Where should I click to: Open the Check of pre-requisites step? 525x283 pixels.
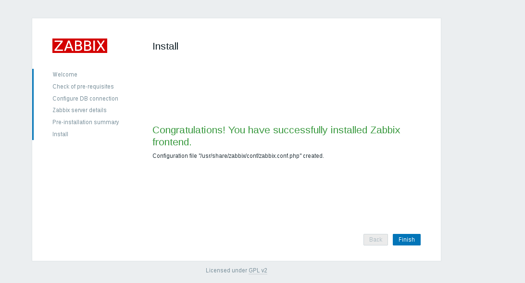83,87
